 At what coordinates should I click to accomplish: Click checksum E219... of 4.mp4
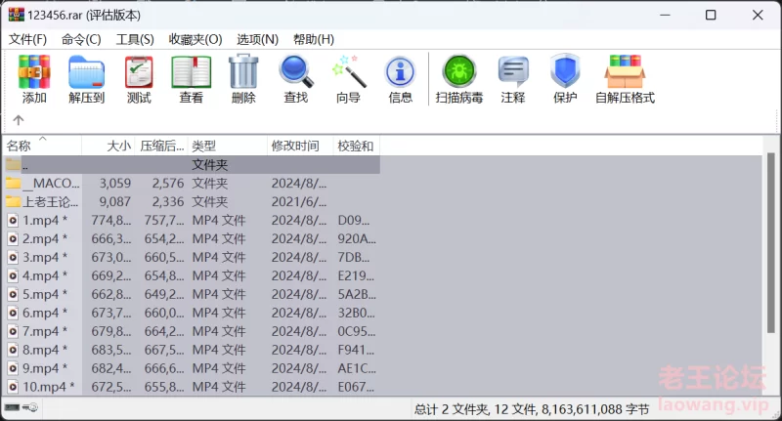[356, 275]
